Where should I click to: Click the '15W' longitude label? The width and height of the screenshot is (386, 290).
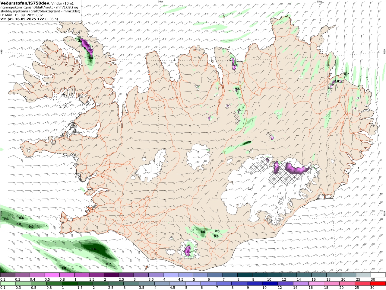tap(319, 2)
